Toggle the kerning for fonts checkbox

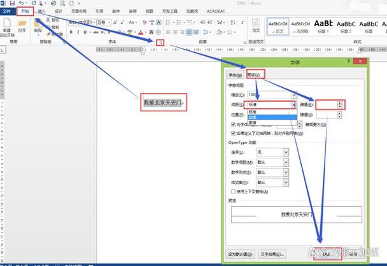click(x=233, y=124)
